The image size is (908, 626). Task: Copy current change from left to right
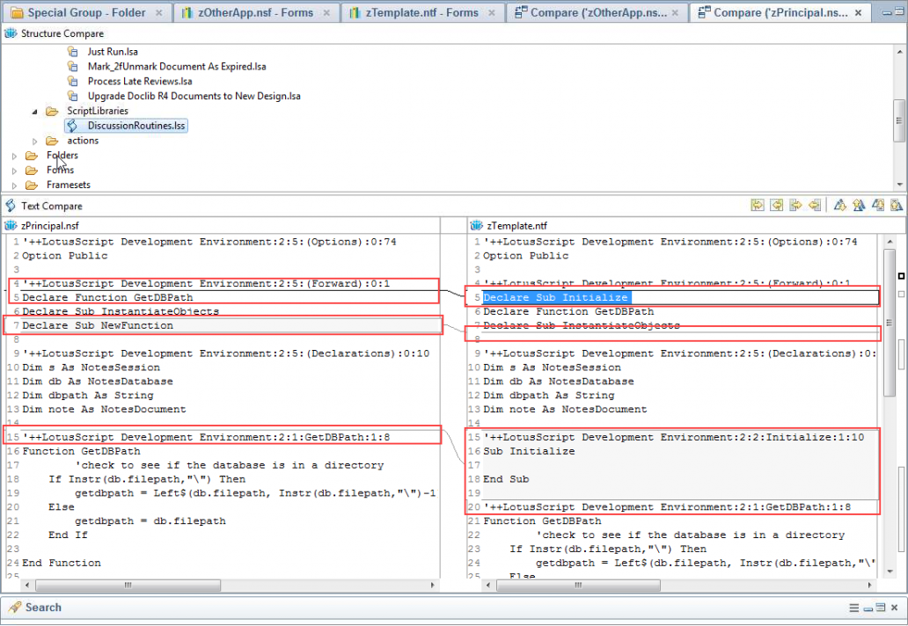tap(796, 206)
